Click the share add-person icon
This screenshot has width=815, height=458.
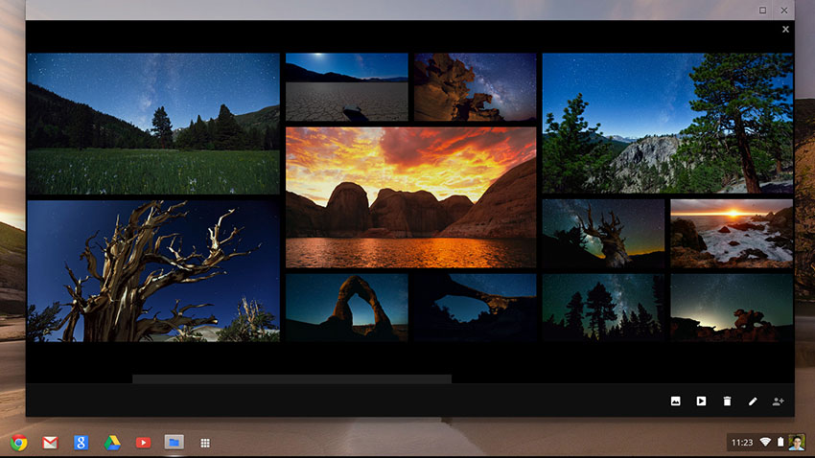779,401
